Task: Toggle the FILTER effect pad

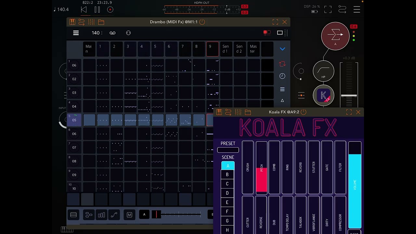Action: [340, 168]
